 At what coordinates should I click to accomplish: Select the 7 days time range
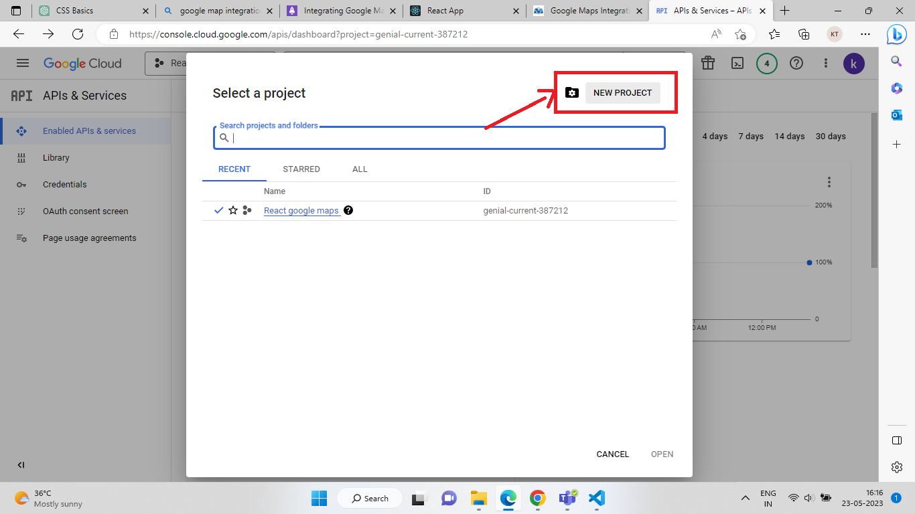point(751,137)
